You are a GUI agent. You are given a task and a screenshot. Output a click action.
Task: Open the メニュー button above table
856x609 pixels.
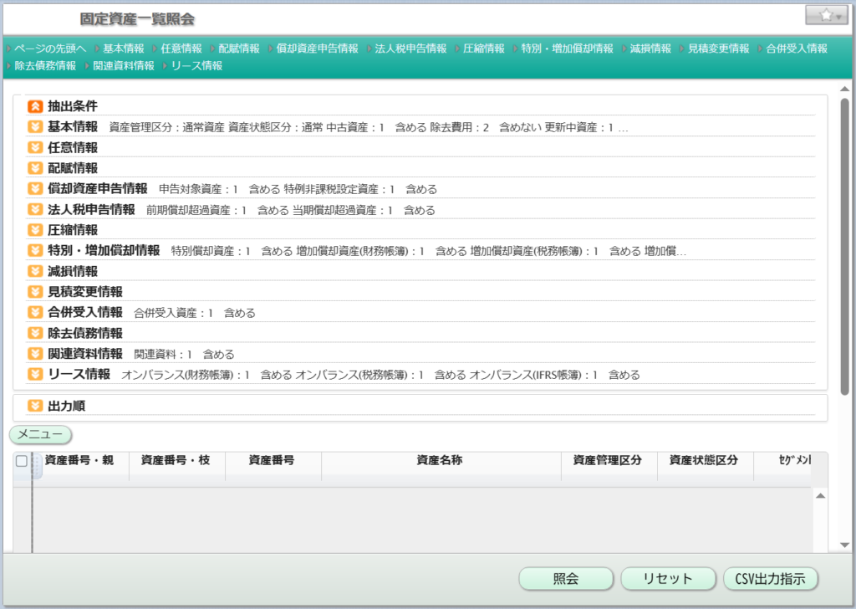pos(41,434)
